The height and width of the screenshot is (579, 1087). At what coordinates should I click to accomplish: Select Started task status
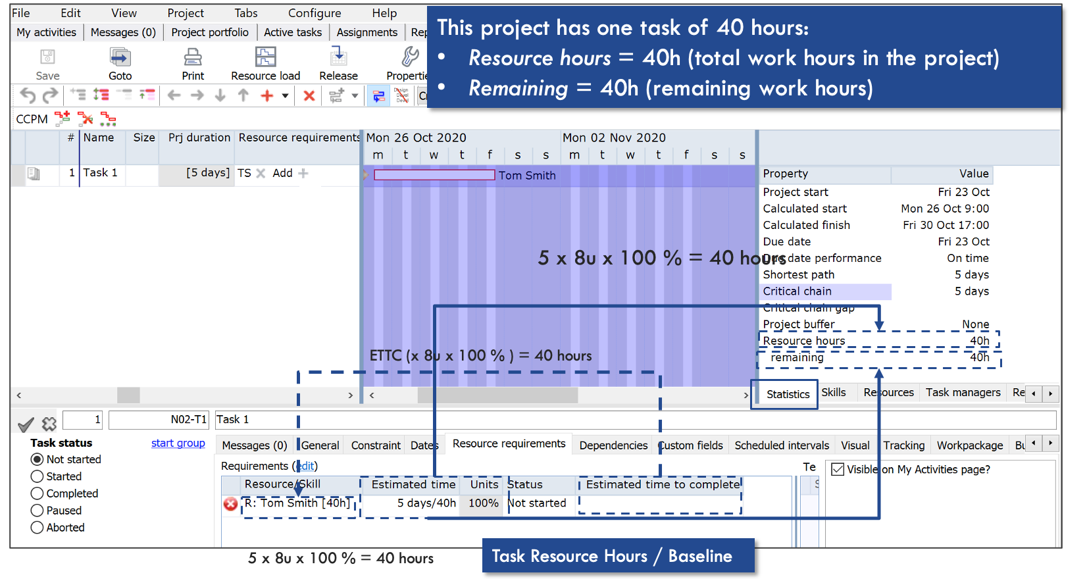point(38,476)
